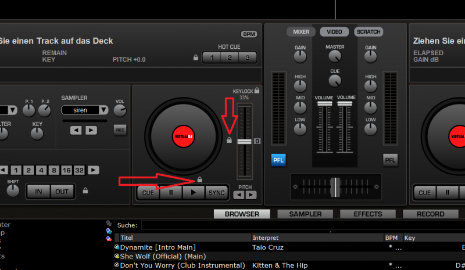Viewport: 465px width, 270px height.
Task: Click the hot cue lock icon
Action: pos(196,57)
